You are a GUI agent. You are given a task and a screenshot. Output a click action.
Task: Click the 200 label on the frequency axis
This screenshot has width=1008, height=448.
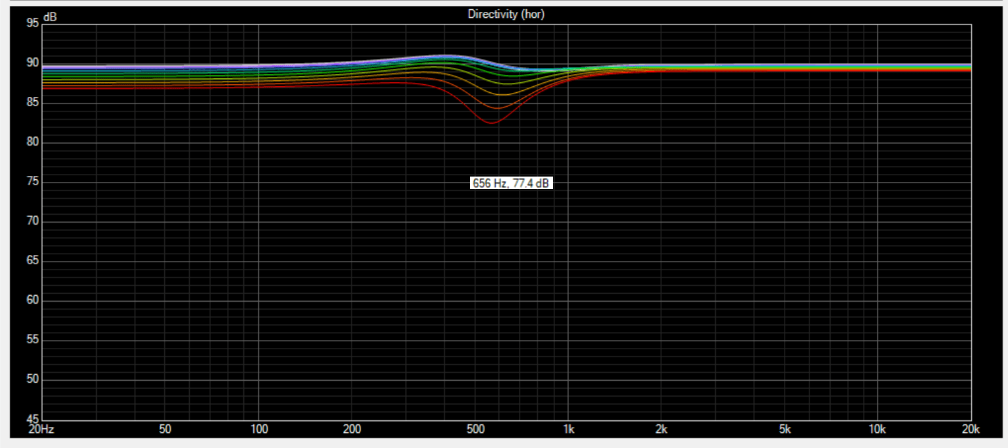(x=351, y=429)
